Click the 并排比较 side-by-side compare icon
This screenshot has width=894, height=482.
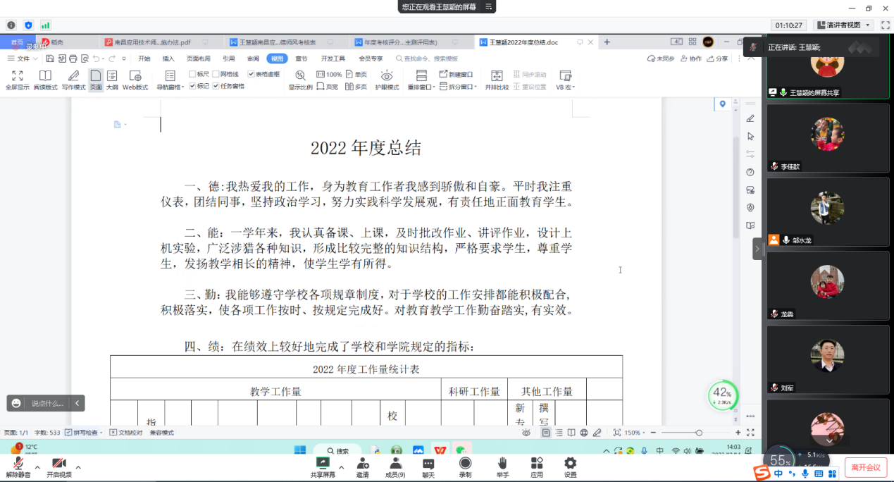point(497,79)
